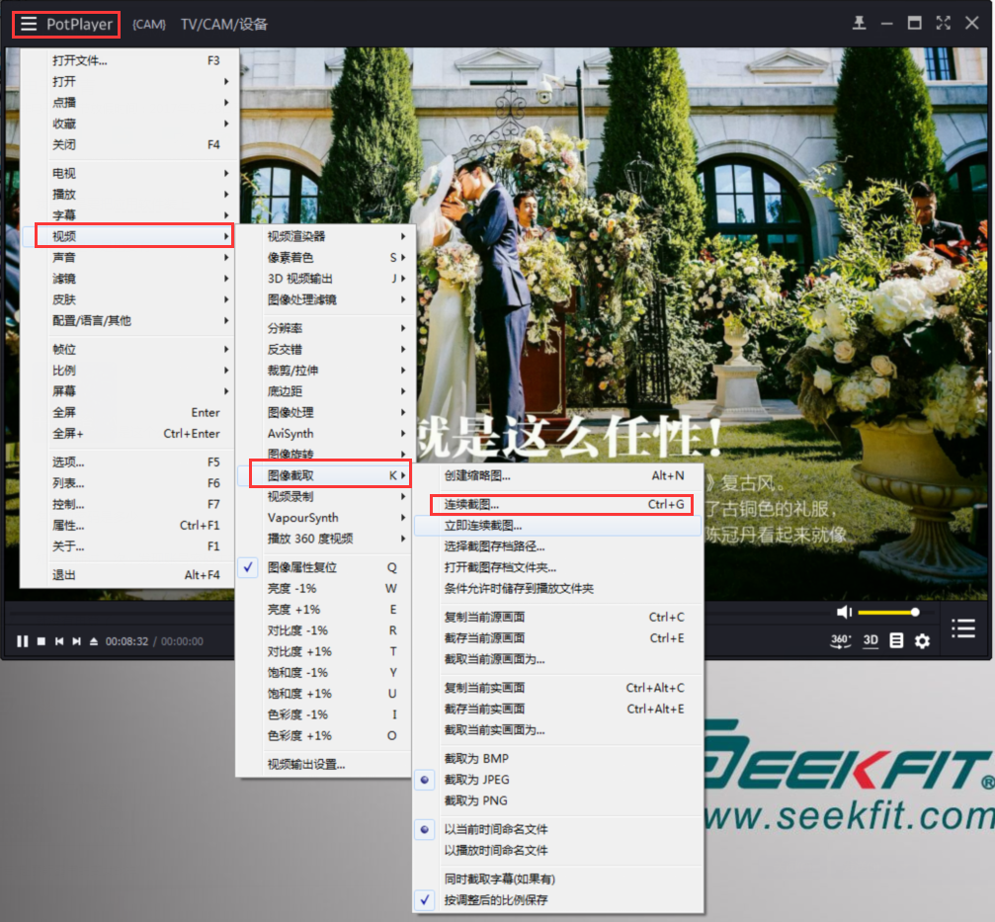Screen dimensions: 995x922
Task: Click the stop playback button
Action: [41, 641]
